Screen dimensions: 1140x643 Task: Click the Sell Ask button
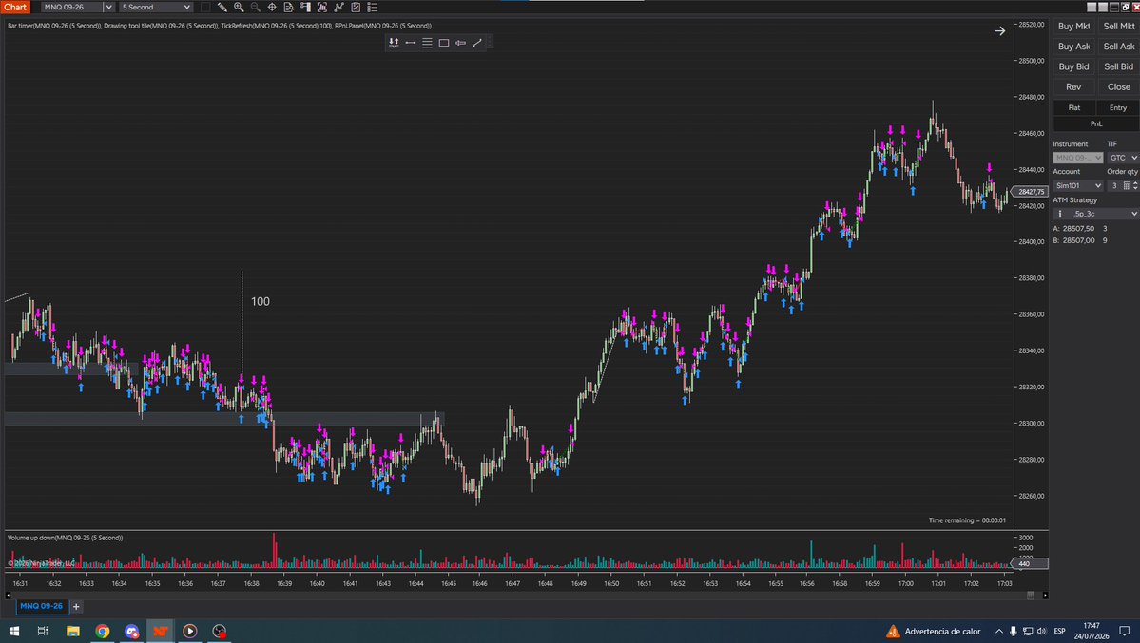(1119, 47)
